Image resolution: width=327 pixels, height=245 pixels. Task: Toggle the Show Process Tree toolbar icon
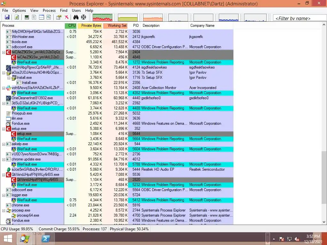click(x=34, y=17)
